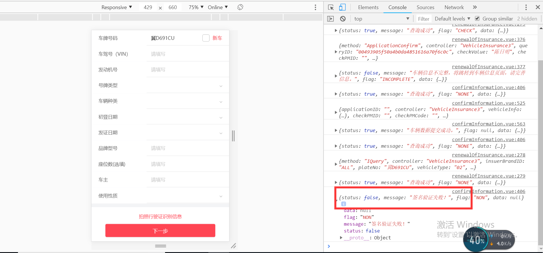543x253 pixels.
Task: Open DevTools customize three-dot menu
Action: 526,7
